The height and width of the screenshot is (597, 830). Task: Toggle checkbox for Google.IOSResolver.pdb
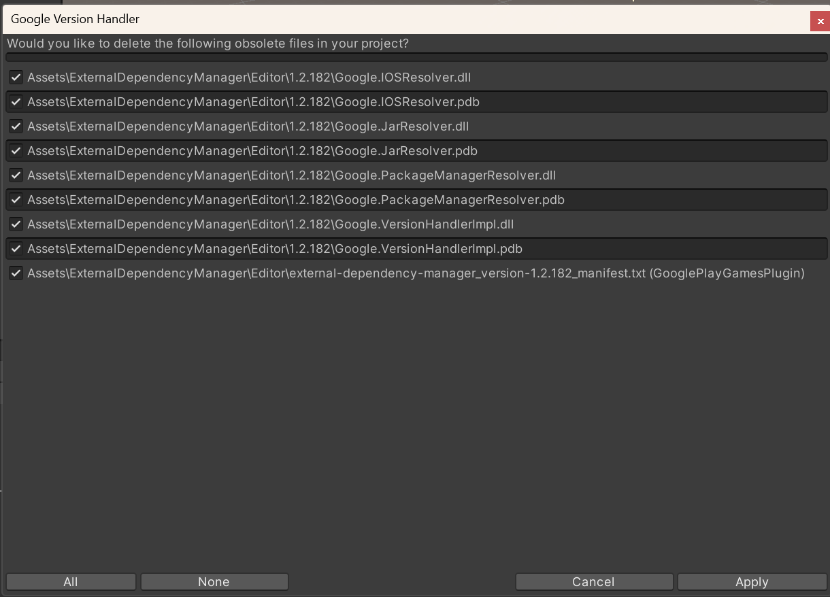(16, 102)
